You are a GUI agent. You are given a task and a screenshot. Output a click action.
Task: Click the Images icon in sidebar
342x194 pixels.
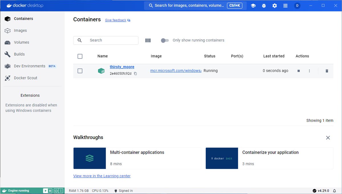pyautogui.click(x=8, y=31)
